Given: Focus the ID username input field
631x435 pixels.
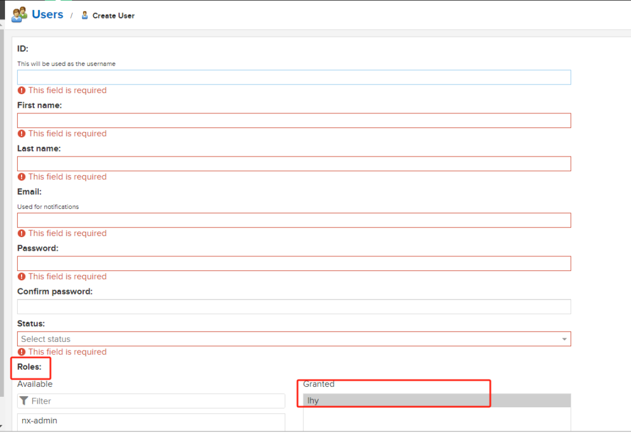Looking at the screenshot, I should click(294, 77).
